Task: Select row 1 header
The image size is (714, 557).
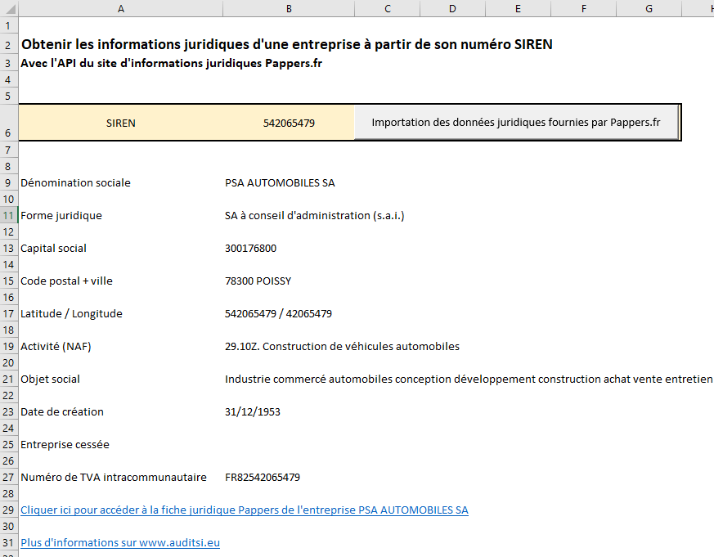Action: pos(8,25)
